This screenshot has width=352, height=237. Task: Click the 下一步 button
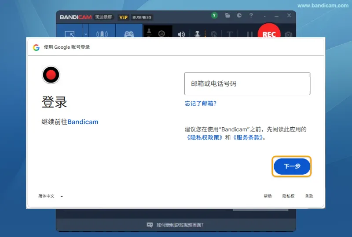pos(292,166)
